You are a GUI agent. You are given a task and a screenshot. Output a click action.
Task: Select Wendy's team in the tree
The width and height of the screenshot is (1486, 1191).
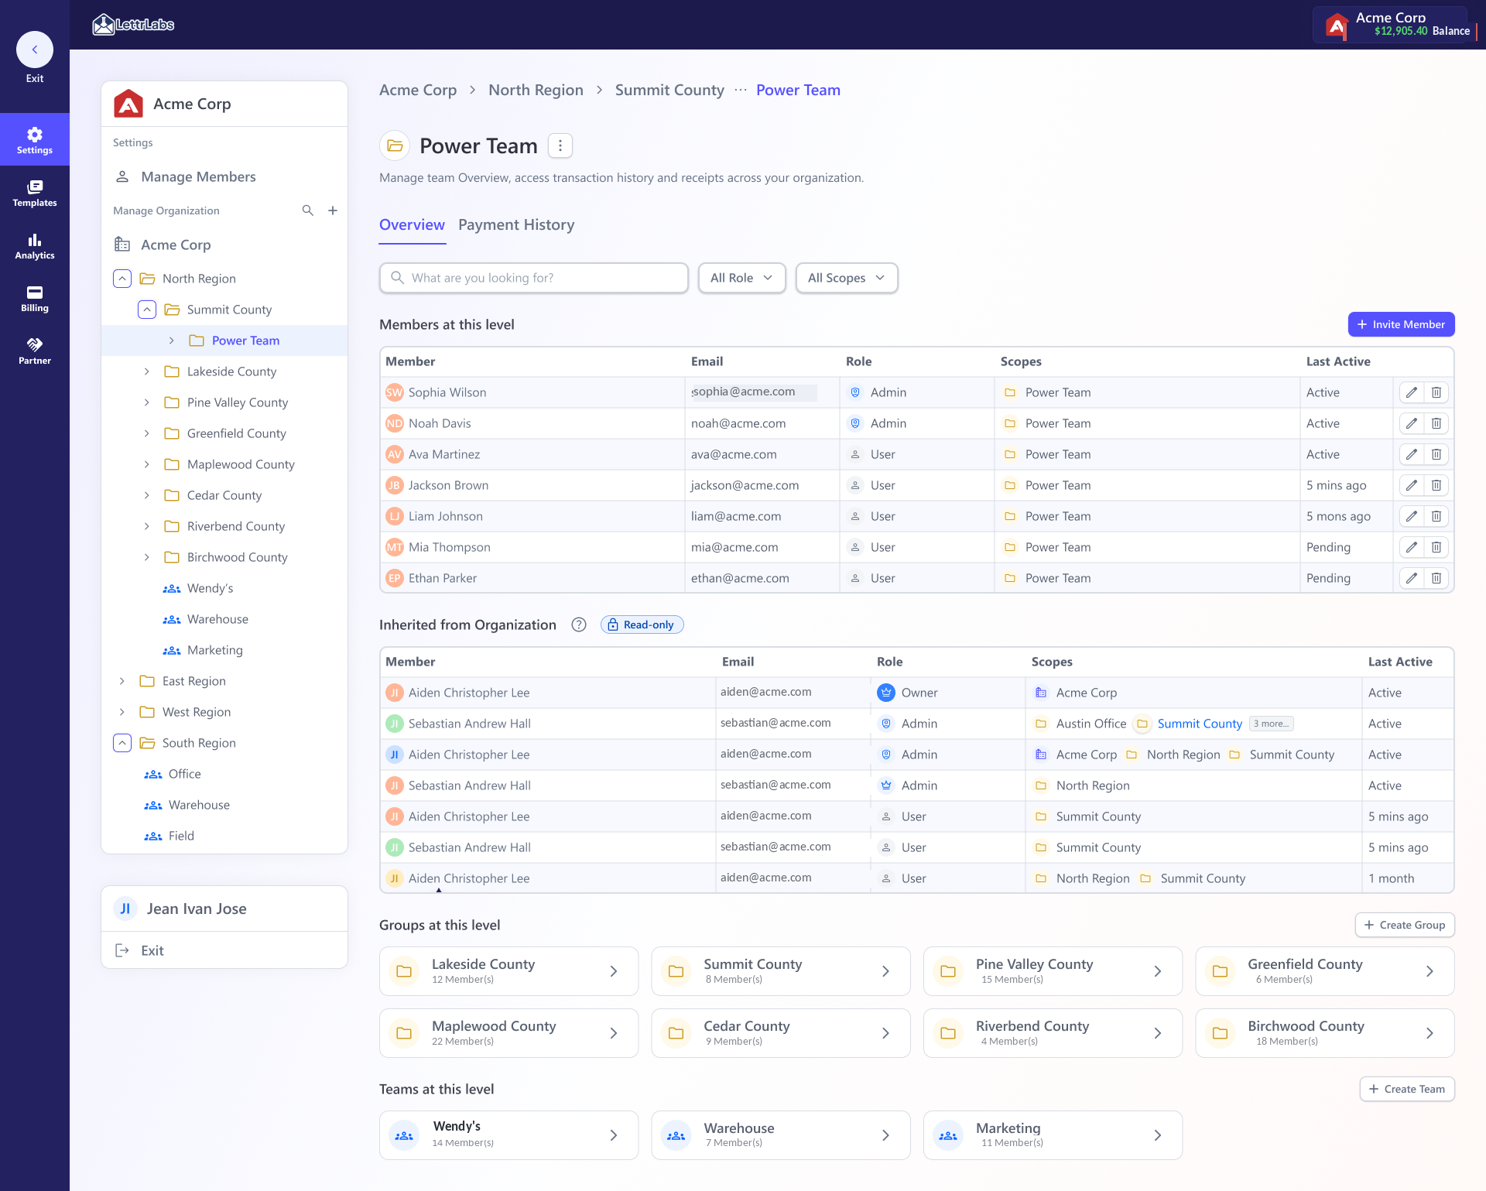pos(210,588)
